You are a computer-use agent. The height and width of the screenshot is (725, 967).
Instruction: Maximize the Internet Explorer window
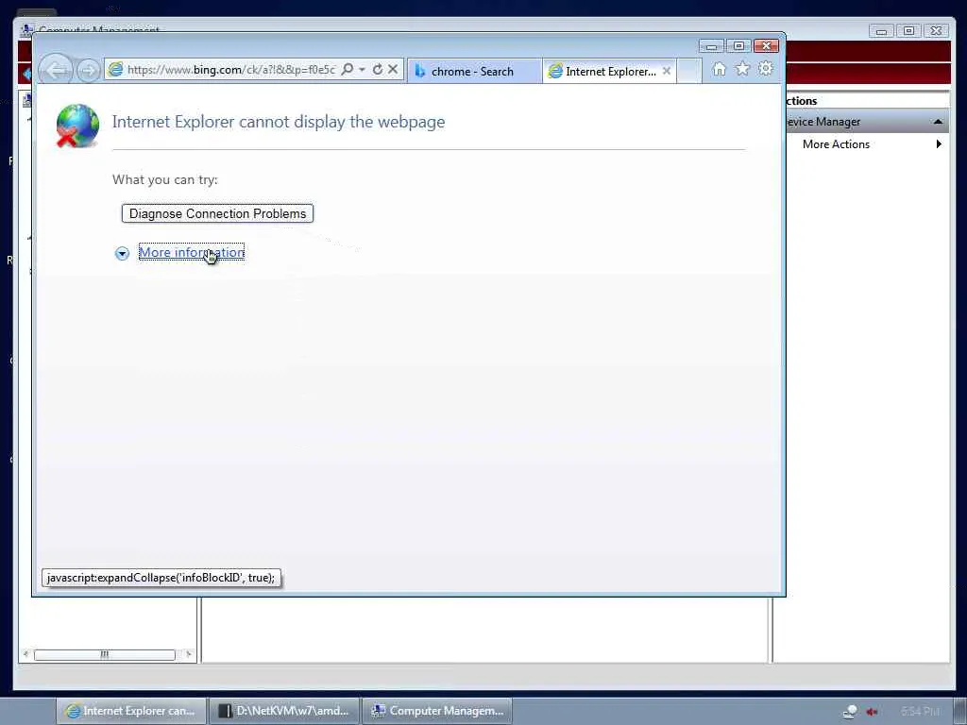pos(738,46)
